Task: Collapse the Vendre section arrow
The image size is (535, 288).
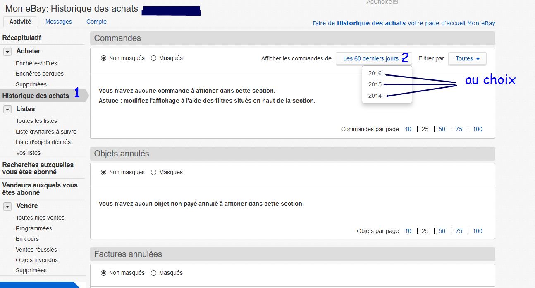Action: click(x=7, y=206)
